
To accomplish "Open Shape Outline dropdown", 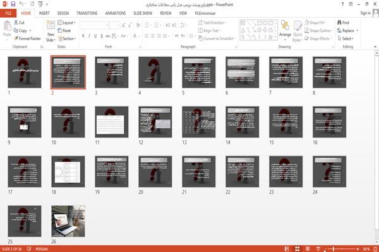I will point(318,30).
